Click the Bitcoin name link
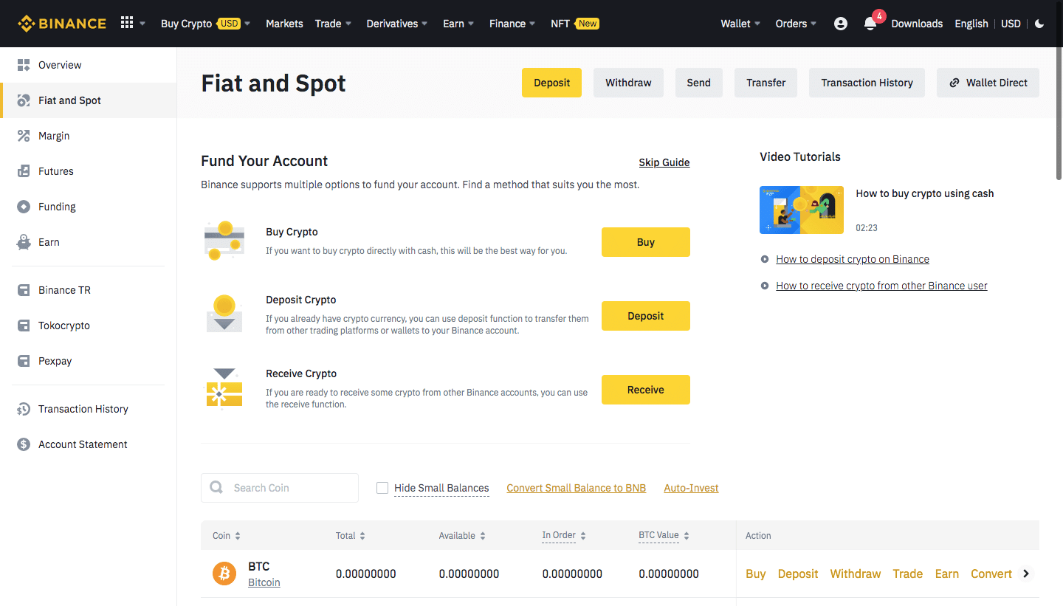Image resolution: width=1063 pixels, height=606 pixels. [264, 582]
